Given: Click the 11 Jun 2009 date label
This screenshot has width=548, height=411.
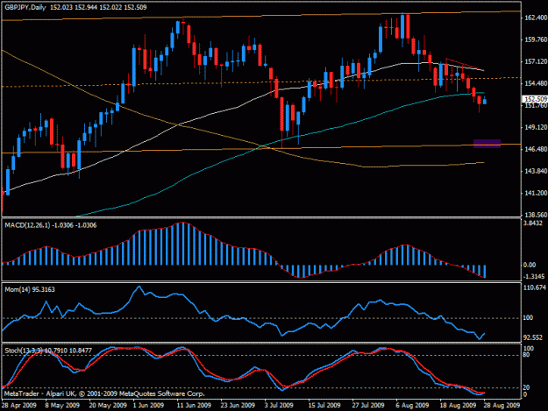Looking at the screenshot, I should coord(194,406).
